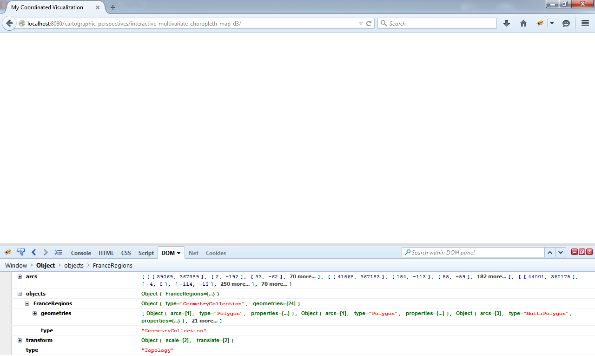The width and height of the screenshot is (595, 356).
Task: Minimize the Firefox window
Action: 553,4
